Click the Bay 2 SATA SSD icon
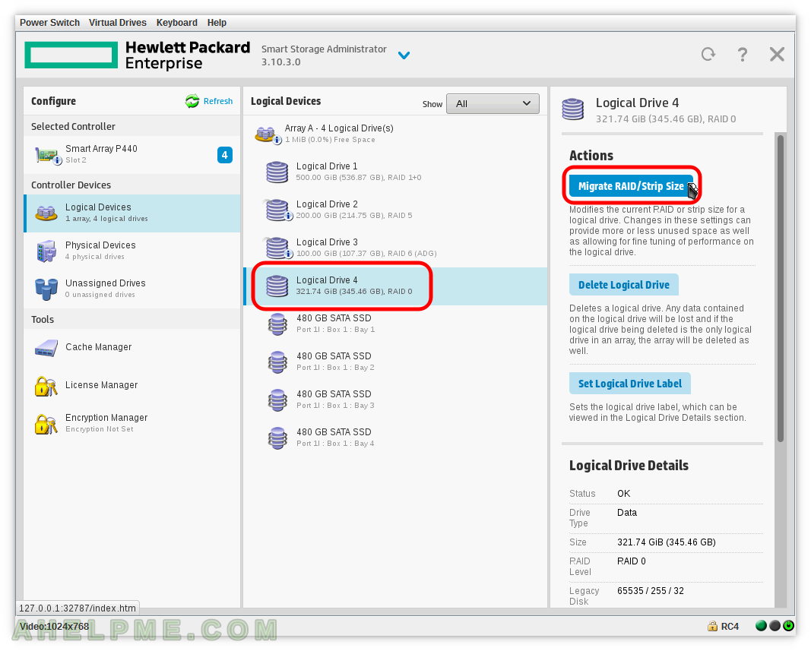The height and width of the screenshot is (651, 811). (x=277, y=362)
